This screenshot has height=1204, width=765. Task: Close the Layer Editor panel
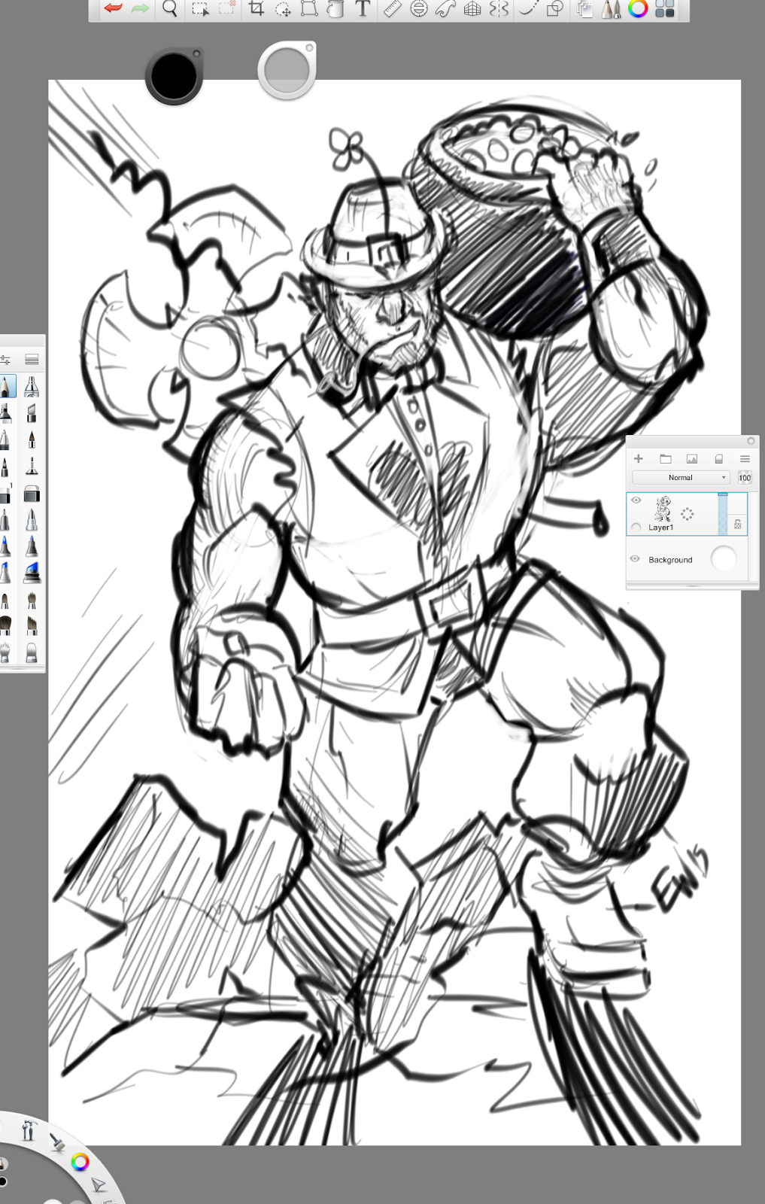751,441
